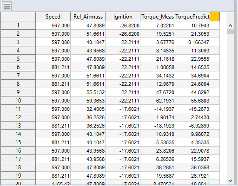Viewport: 238px width, 186px height.
Task: Select the Ignition column header
Action: coord(123,17)
